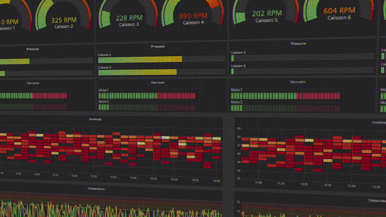Open the Heatmap panel title above Temperature
Screen dimensions: 386x217
click(x=95, y=120)
